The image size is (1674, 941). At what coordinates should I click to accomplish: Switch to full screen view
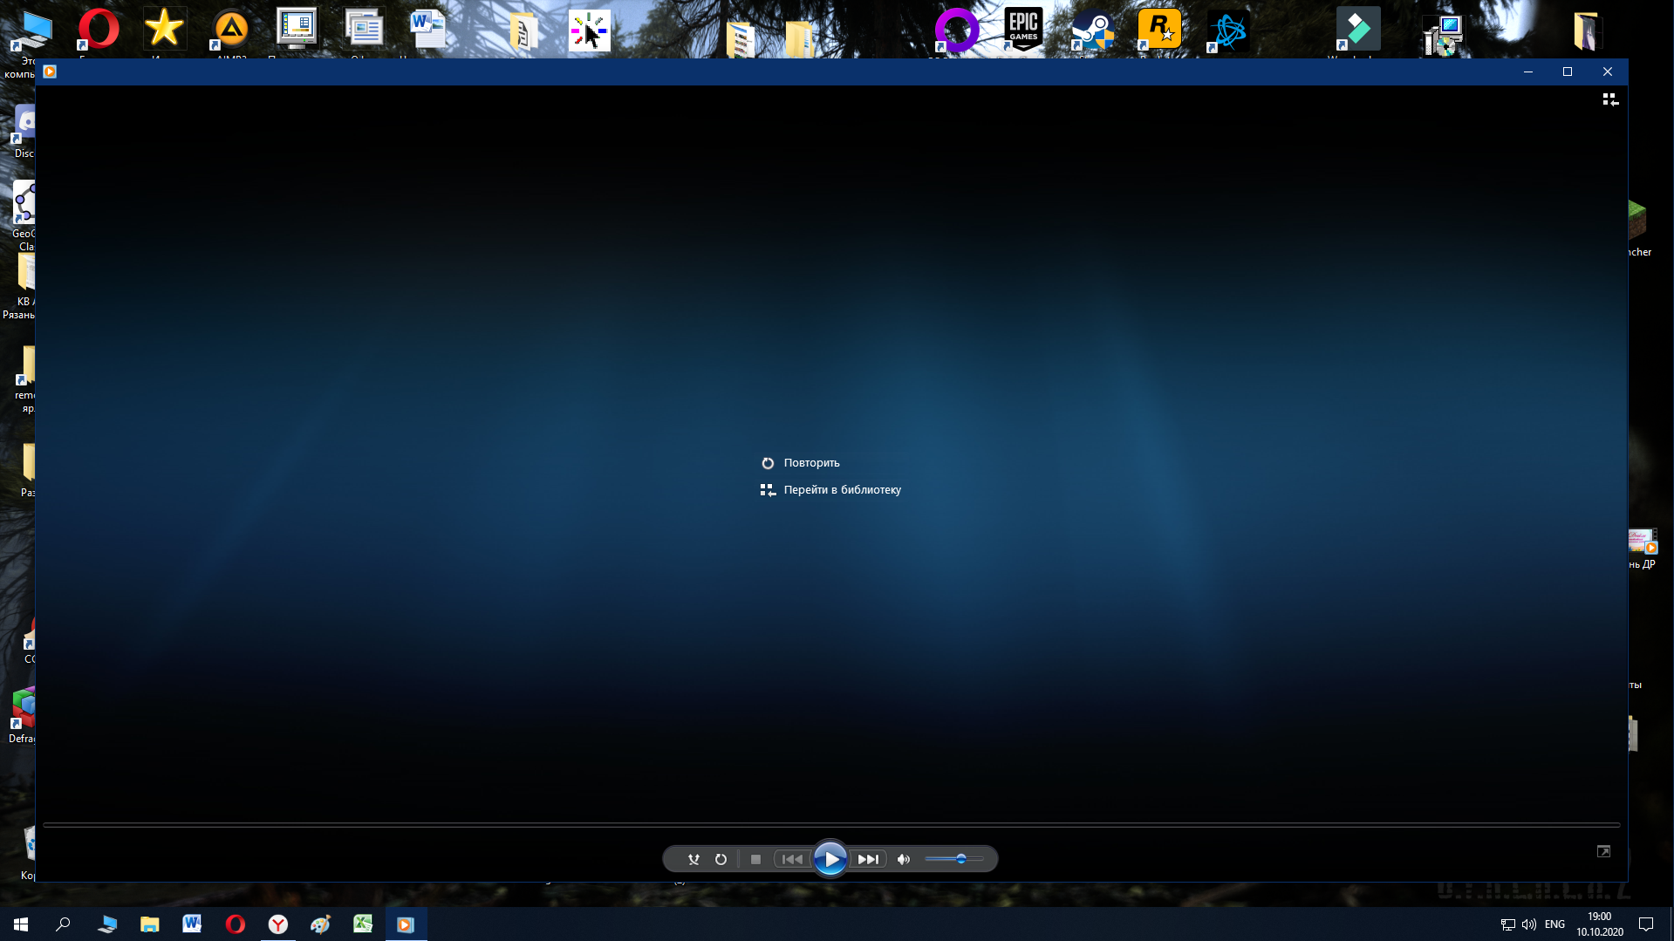coord(1603,851)
